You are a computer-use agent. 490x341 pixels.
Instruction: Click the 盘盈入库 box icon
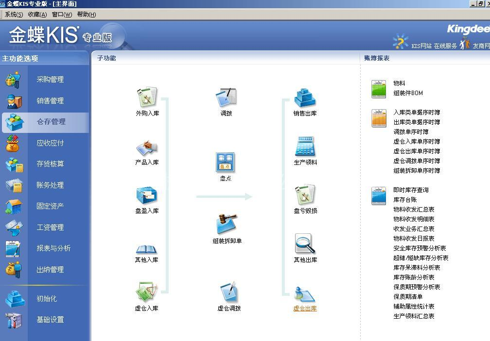tap(147, 195)
